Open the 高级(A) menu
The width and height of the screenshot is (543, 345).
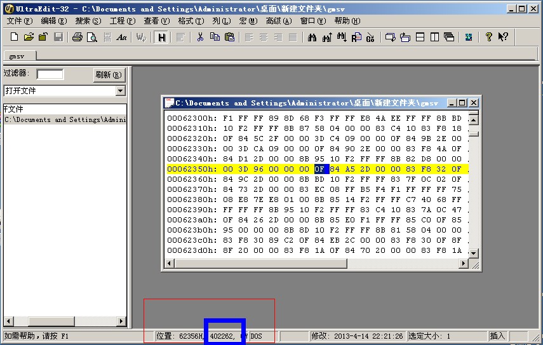pos(278,21)
